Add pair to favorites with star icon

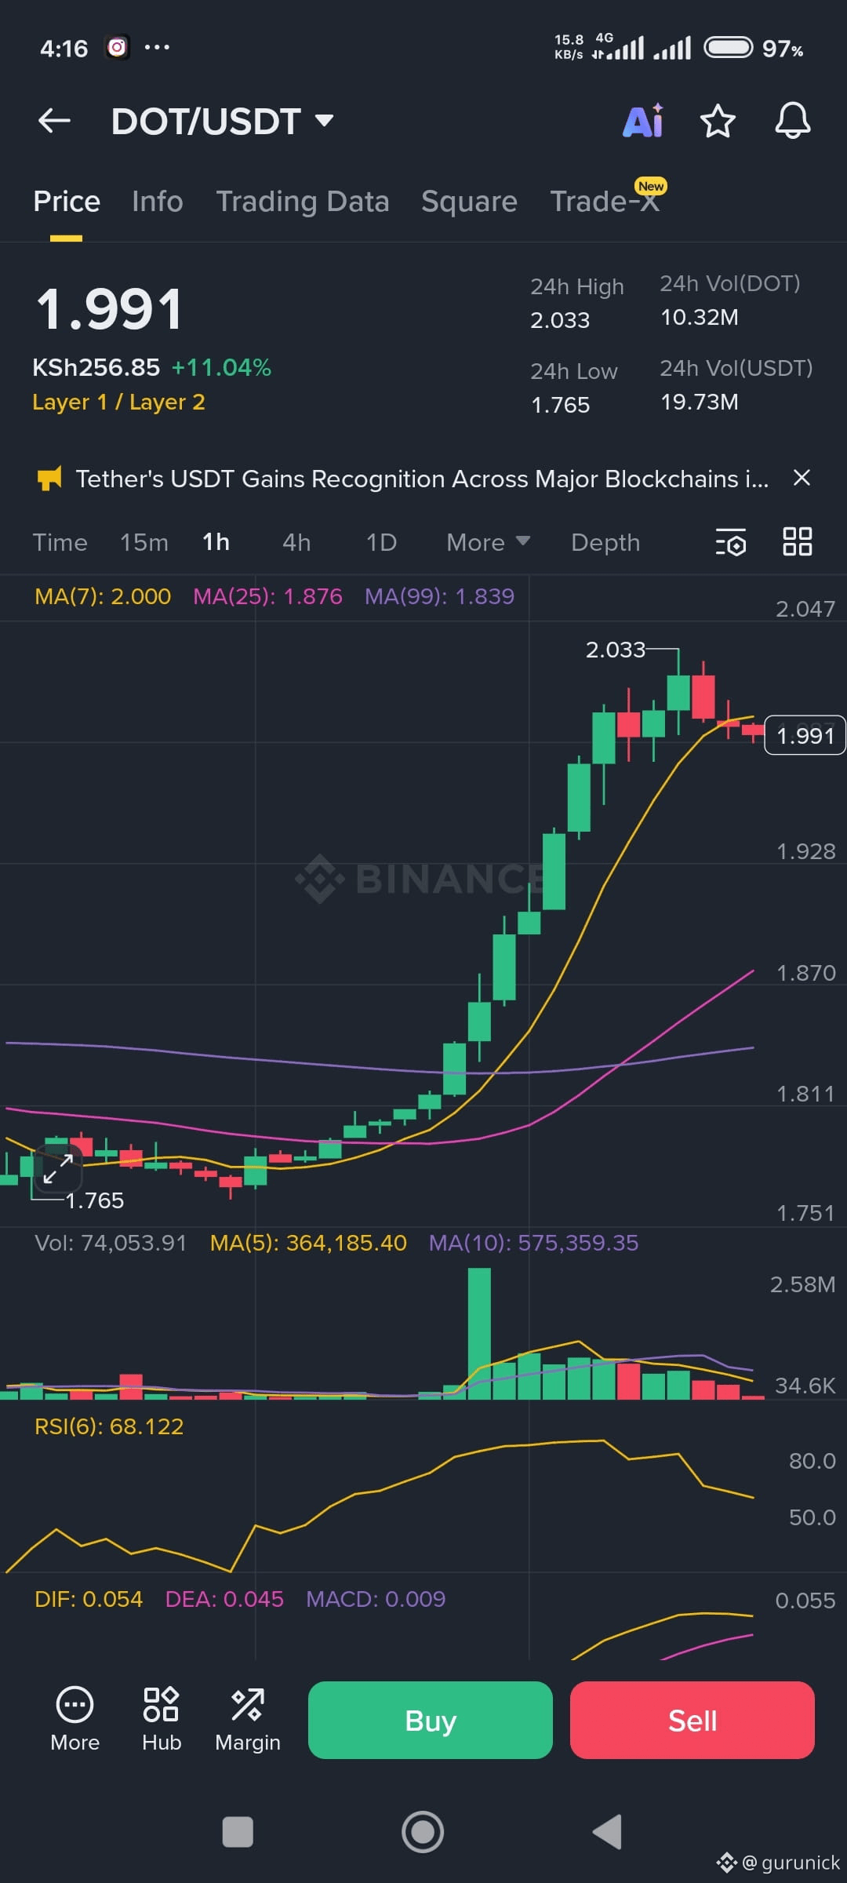pos(718,121)
